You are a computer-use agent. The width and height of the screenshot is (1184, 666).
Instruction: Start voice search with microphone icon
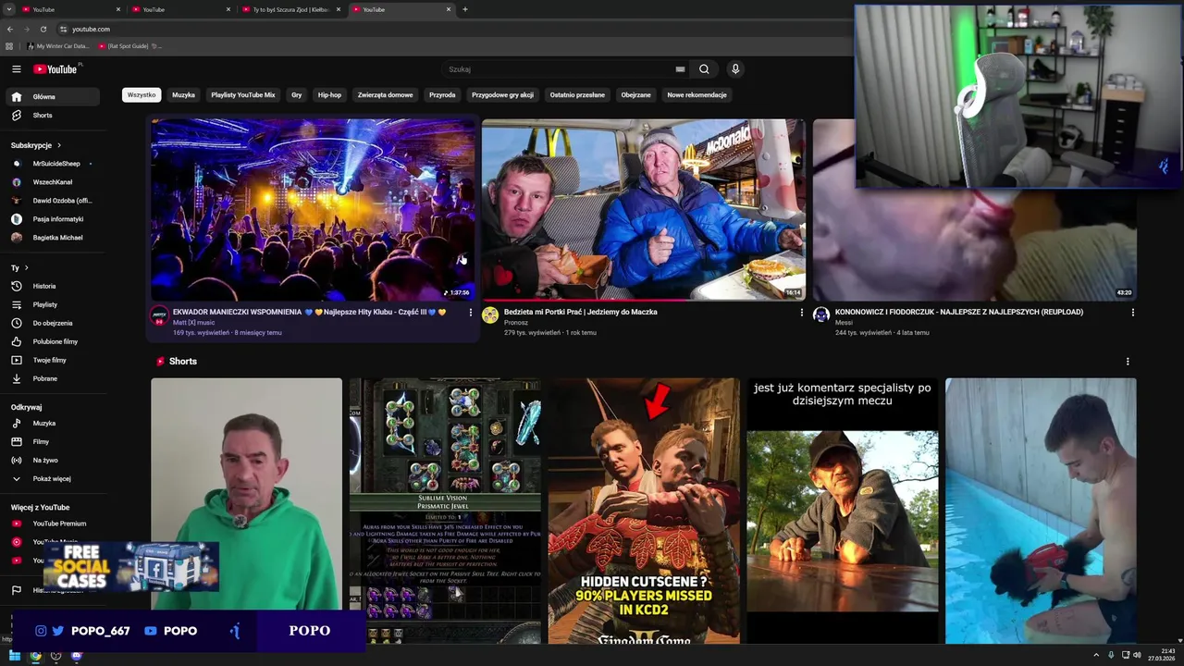coord(735,69)
